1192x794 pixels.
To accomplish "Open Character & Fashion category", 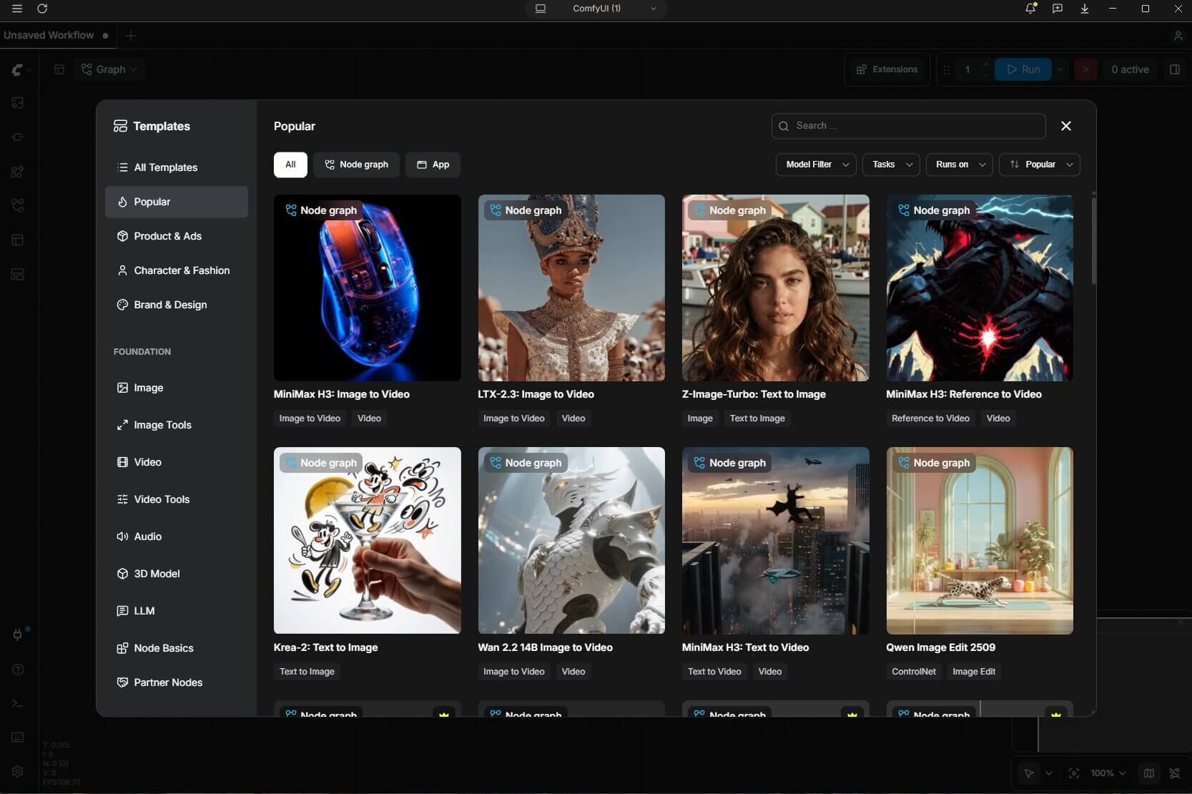I will [177, 270].
